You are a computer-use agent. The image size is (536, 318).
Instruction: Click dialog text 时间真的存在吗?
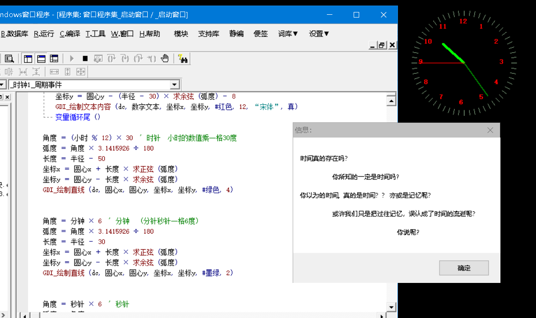(x=324, y=158)
